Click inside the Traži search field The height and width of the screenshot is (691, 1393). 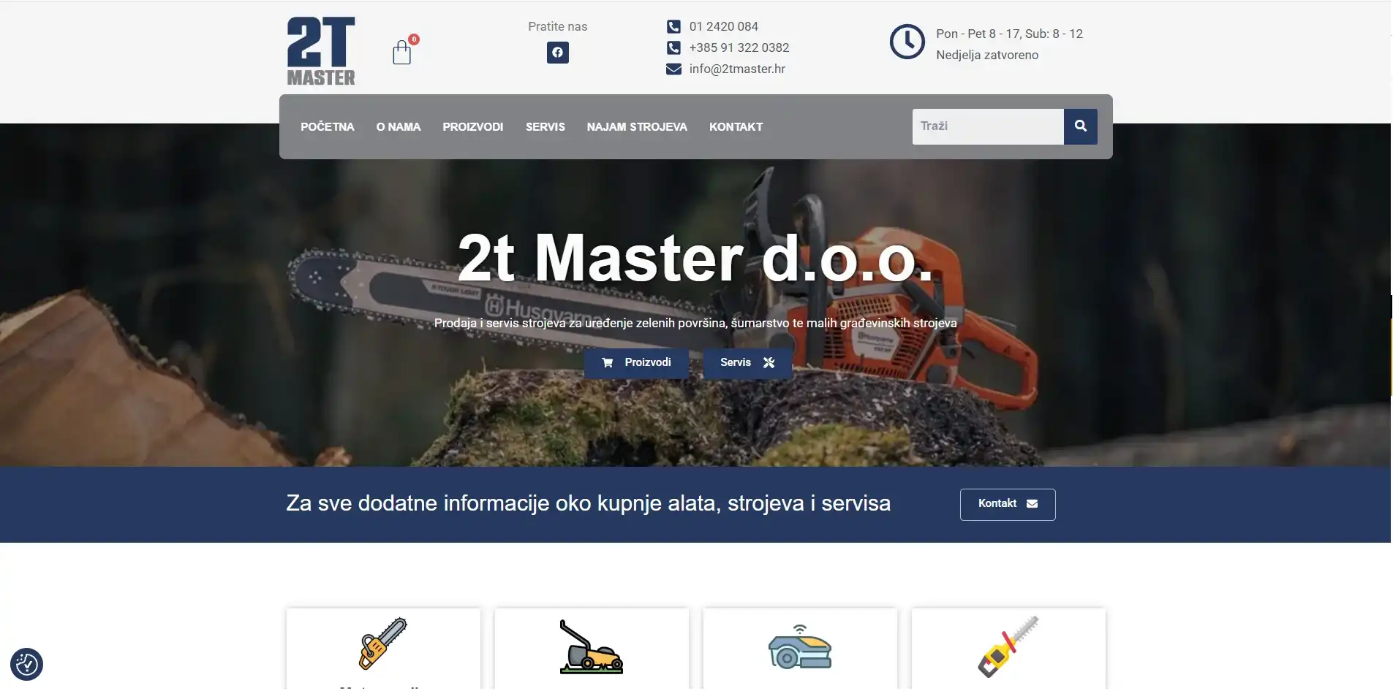(987, 126)
